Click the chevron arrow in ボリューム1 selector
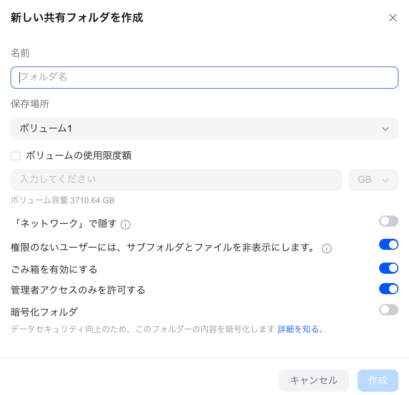Screen dimensions: 409x395 pos(385,129)
